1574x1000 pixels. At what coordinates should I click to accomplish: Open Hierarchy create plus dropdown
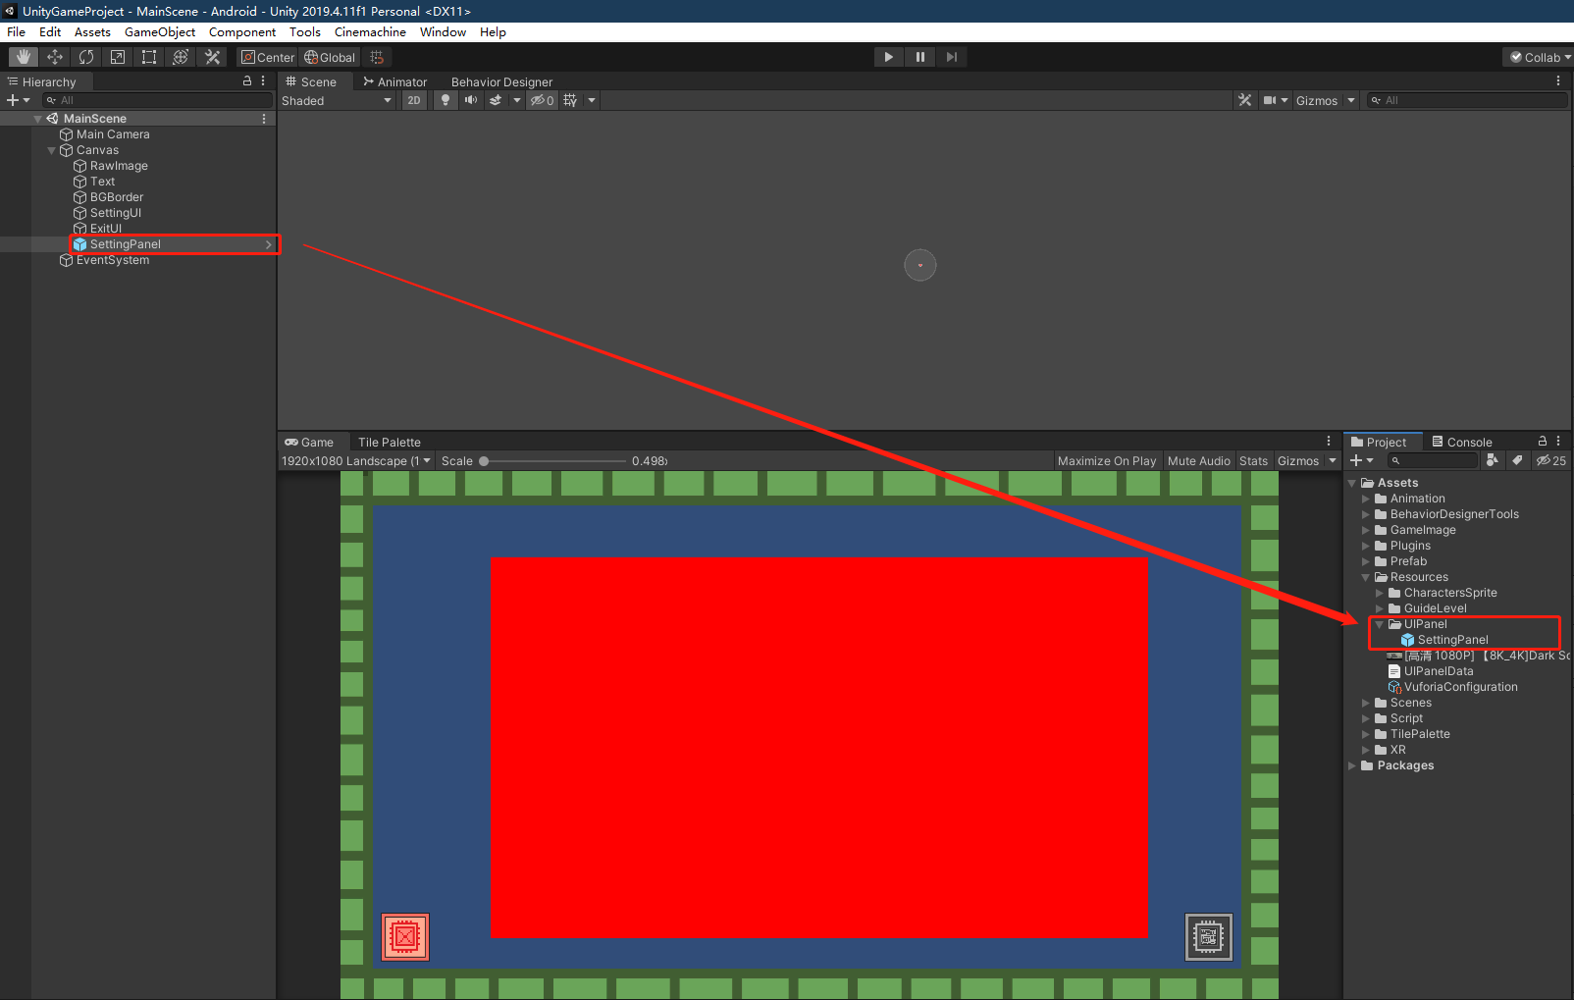pyautogui.click(x=19, y=100)
